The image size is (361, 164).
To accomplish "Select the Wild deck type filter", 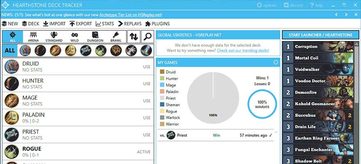I will tap(74, 36).
